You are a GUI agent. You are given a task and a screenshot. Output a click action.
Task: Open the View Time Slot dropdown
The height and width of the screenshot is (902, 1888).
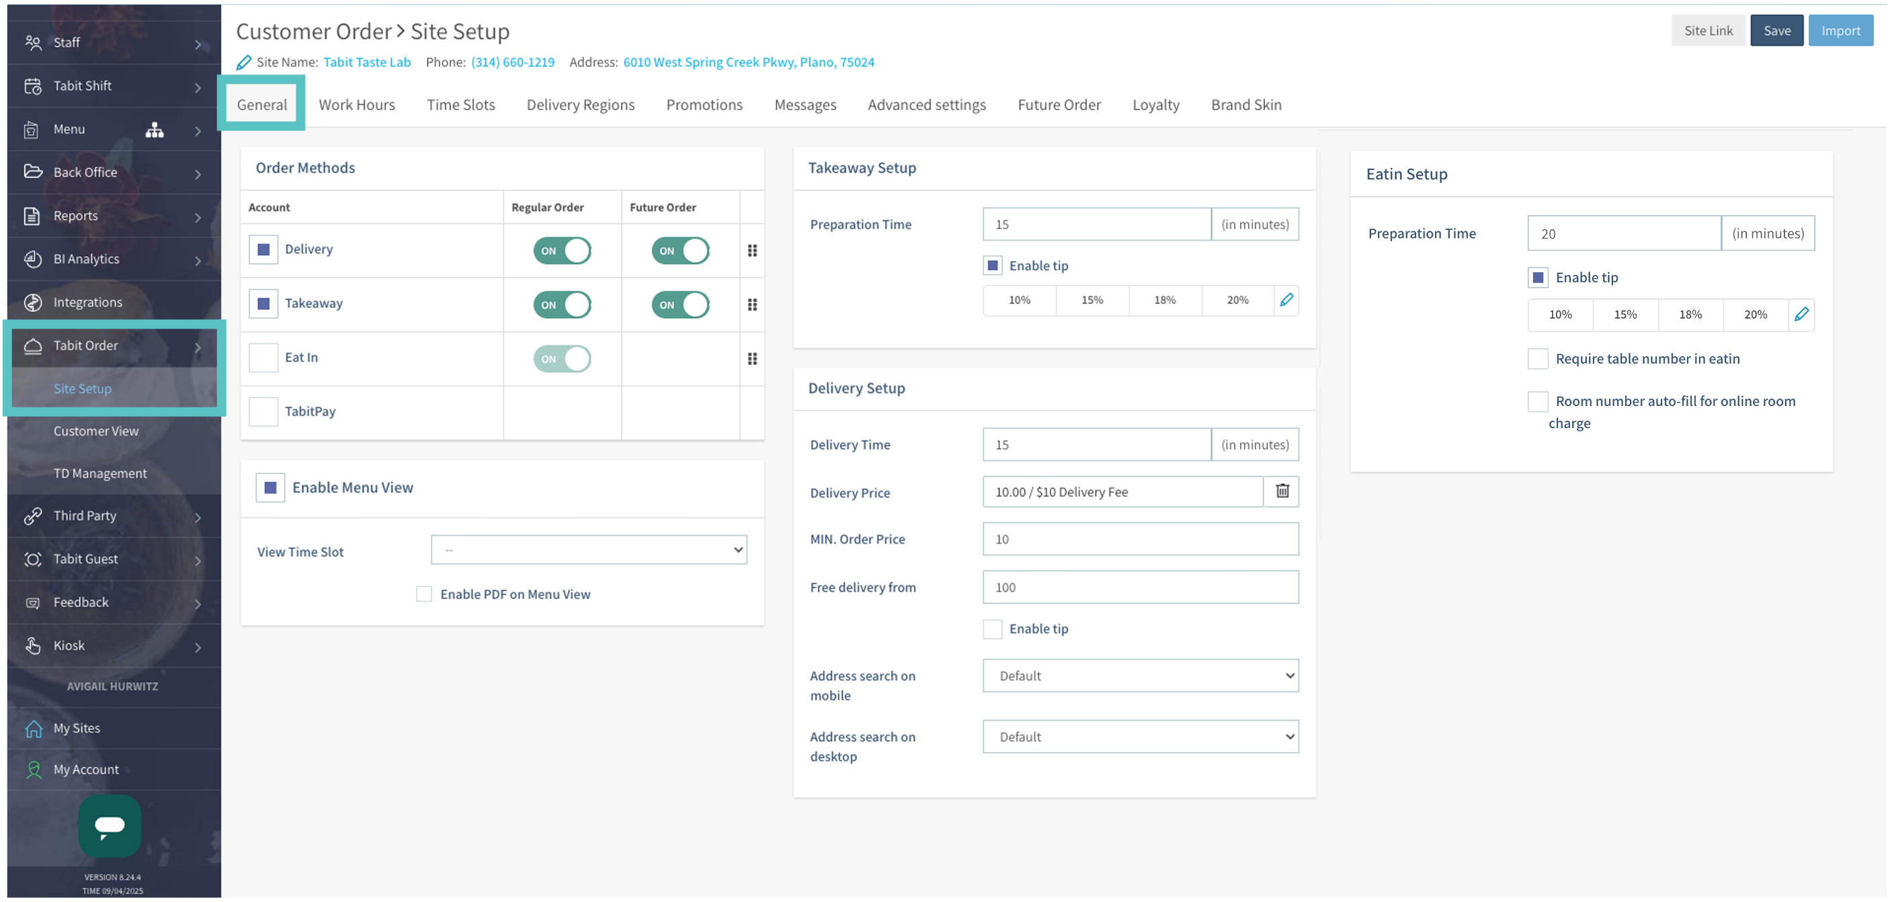tap(589, 550)
